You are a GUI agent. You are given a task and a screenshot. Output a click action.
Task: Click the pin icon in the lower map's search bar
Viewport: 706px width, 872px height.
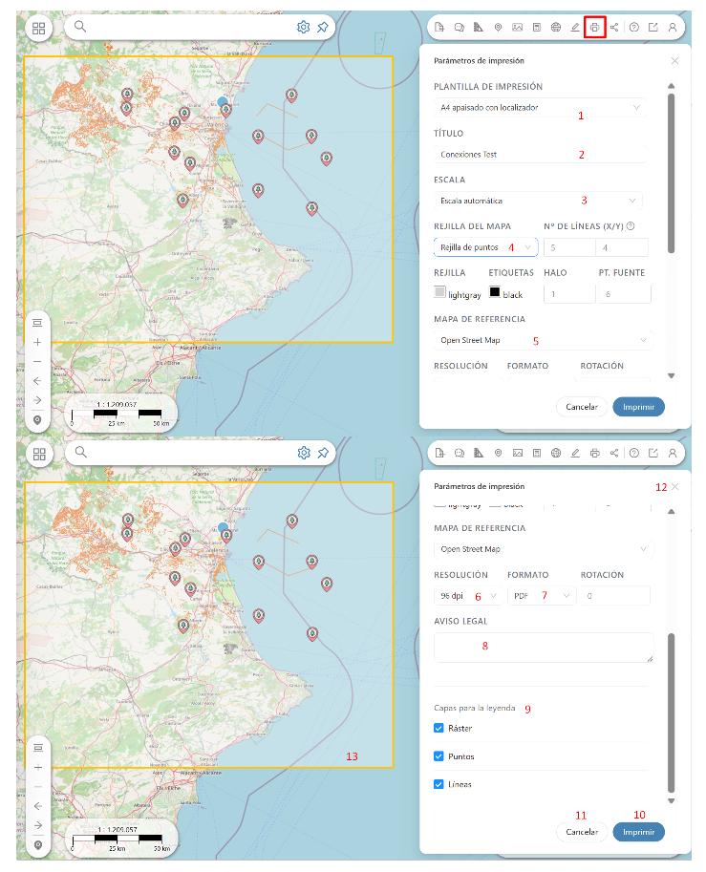pos(323,453)
